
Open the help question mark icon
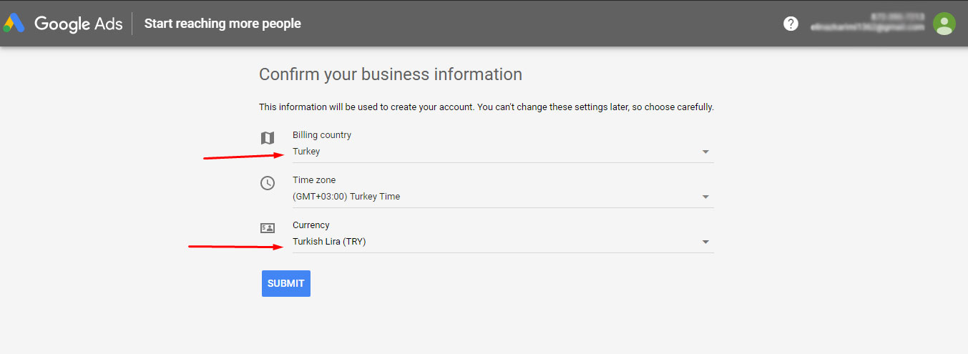click(791, 24)
